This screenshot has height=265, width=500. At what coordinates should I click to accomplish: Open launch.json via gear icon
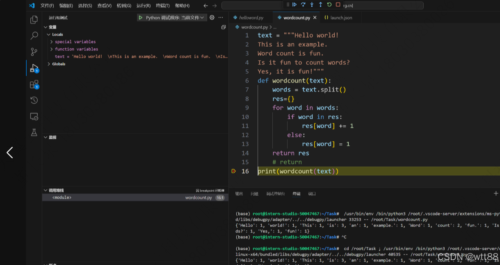coord(212,18)
